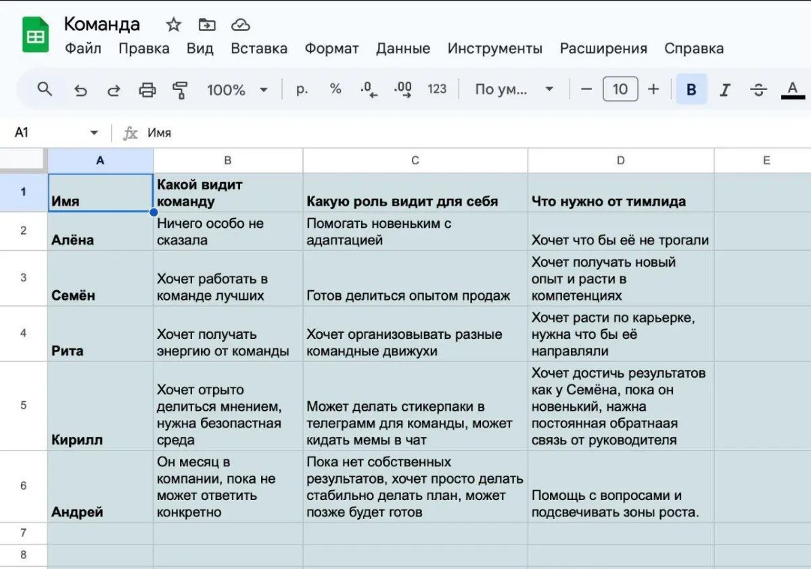Select column B header
Image resolution: width=811 pixels, height=569 pixels.
227,161
